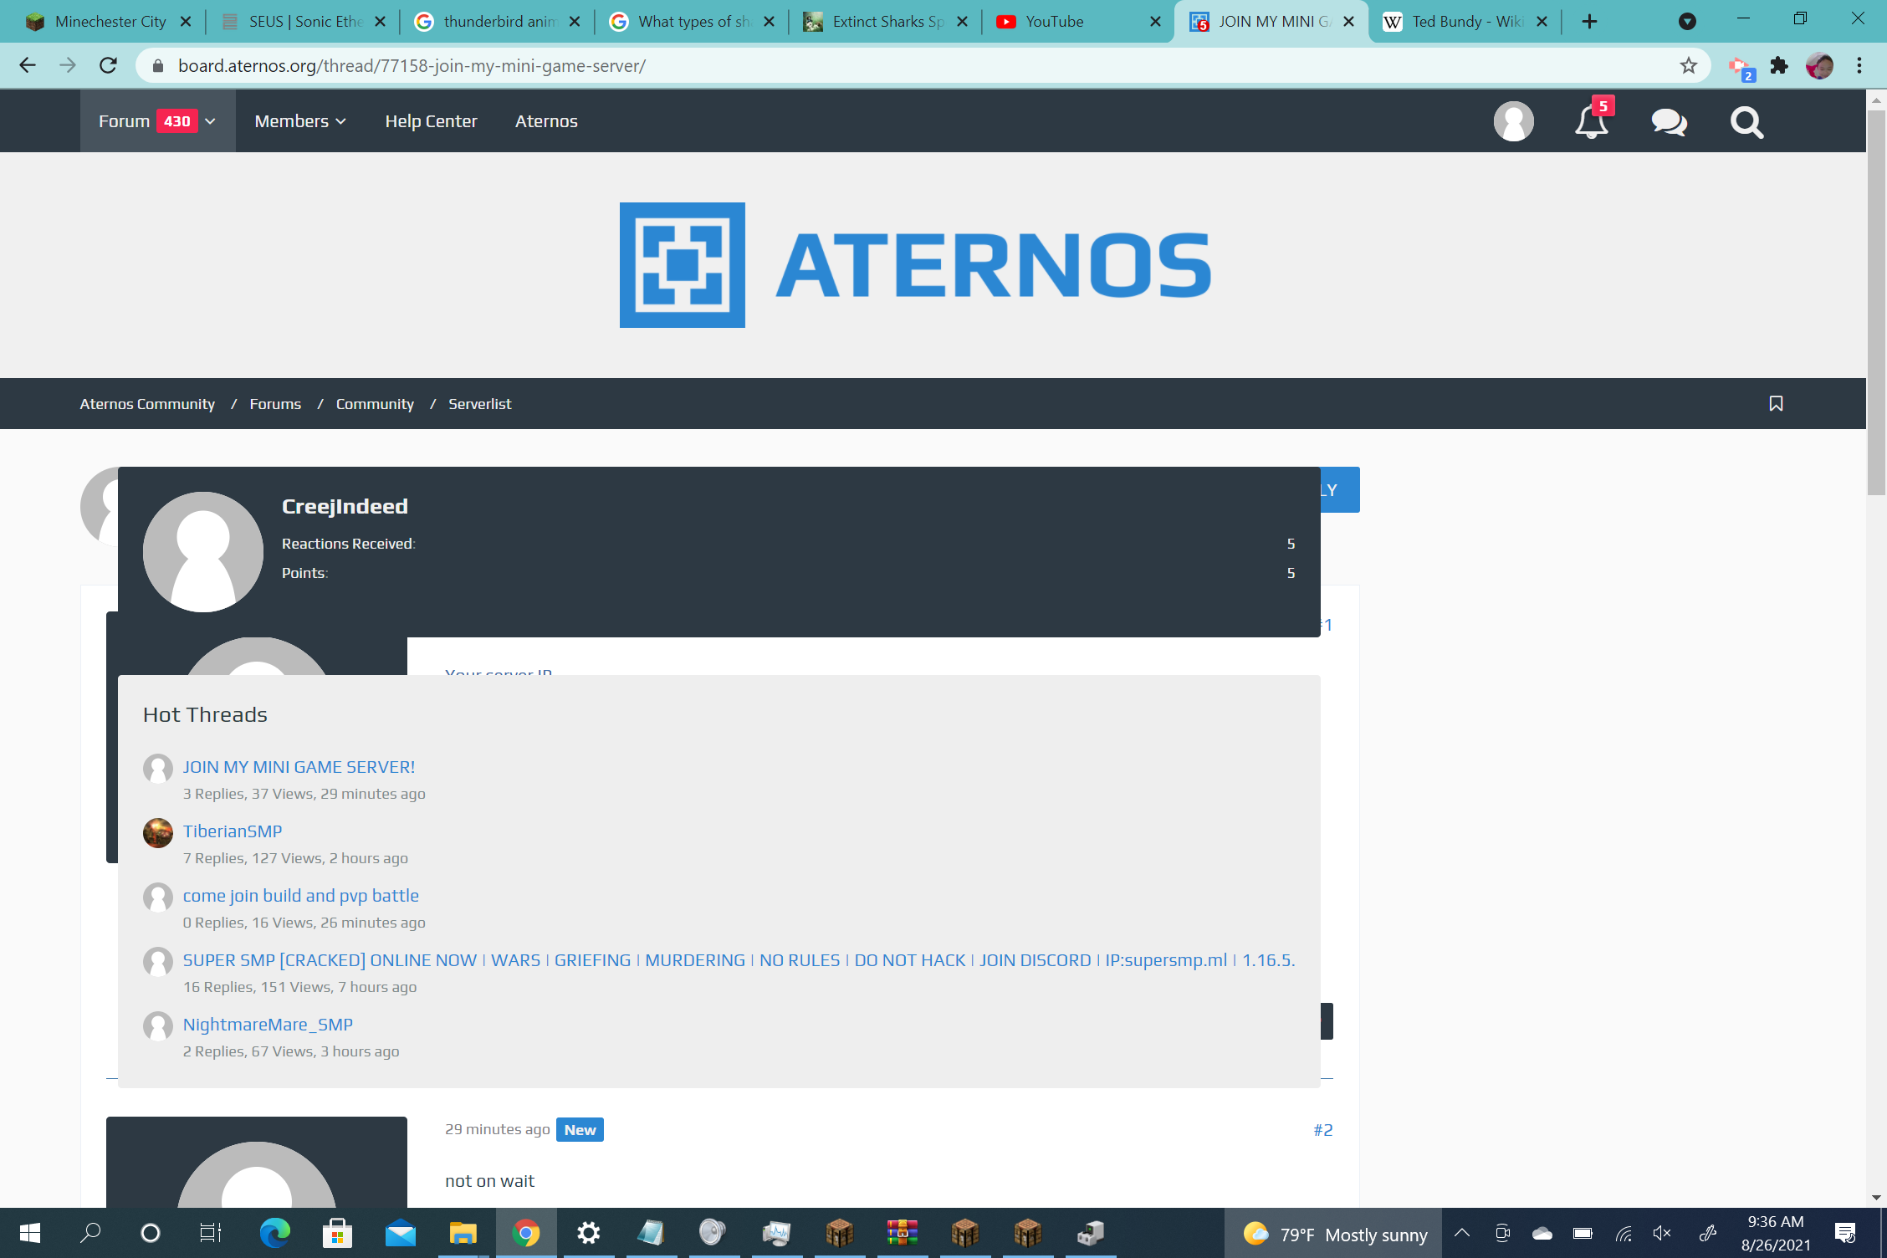
Task: Open the forum user profile avatar icon
Action: tap(1513, 121)
